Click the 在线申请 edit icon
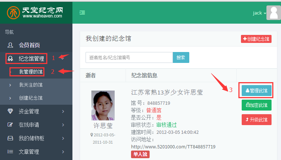Image resolution: width=281 pixels, height=160 pixels. coord(11,125)
